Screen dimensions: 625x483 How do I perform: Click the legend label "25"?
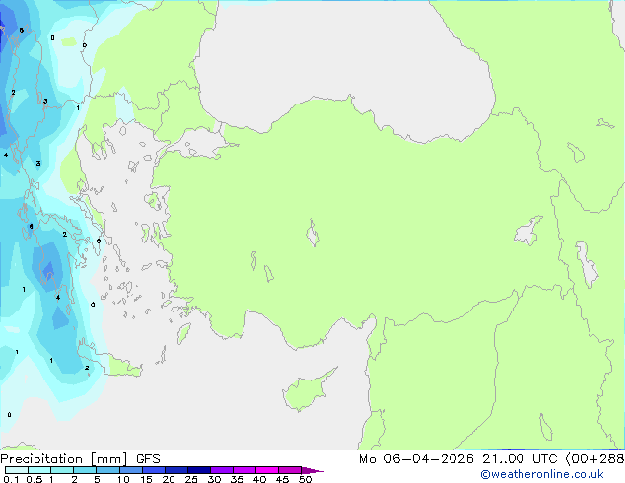[x=191, y=479]
